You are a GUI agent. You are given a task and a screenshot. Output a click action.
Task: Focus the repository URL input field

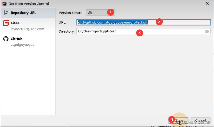[x=143, y=22]
